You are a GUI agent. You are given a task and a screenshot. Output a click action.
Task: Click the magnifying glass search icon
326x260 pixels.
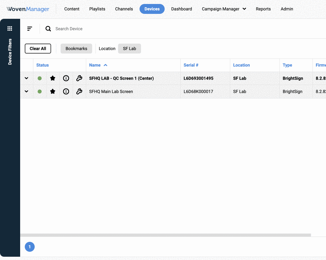point(48,29)
